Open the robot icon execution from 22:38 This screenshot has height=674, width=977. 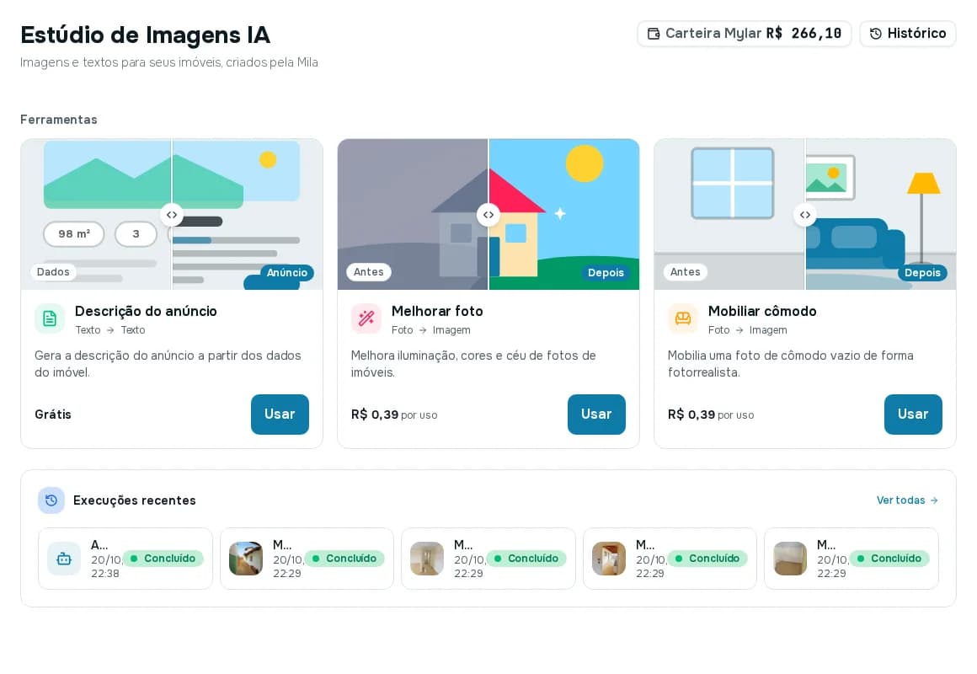click(64, 559)
